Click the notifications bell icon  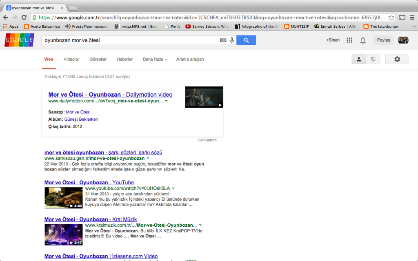[362, 40]
